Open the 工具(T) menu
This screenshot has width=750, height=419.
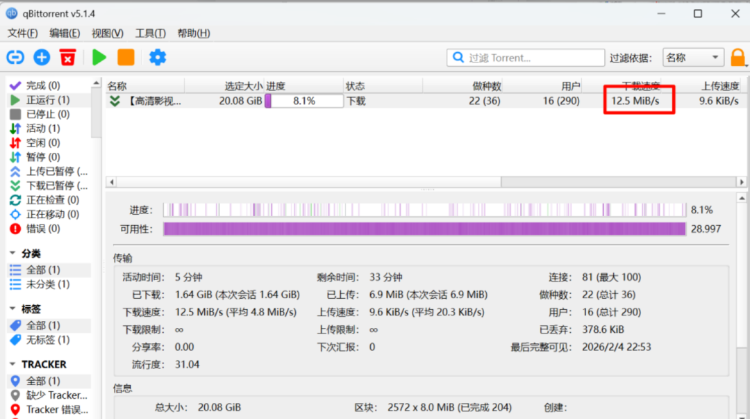[150, 33]
